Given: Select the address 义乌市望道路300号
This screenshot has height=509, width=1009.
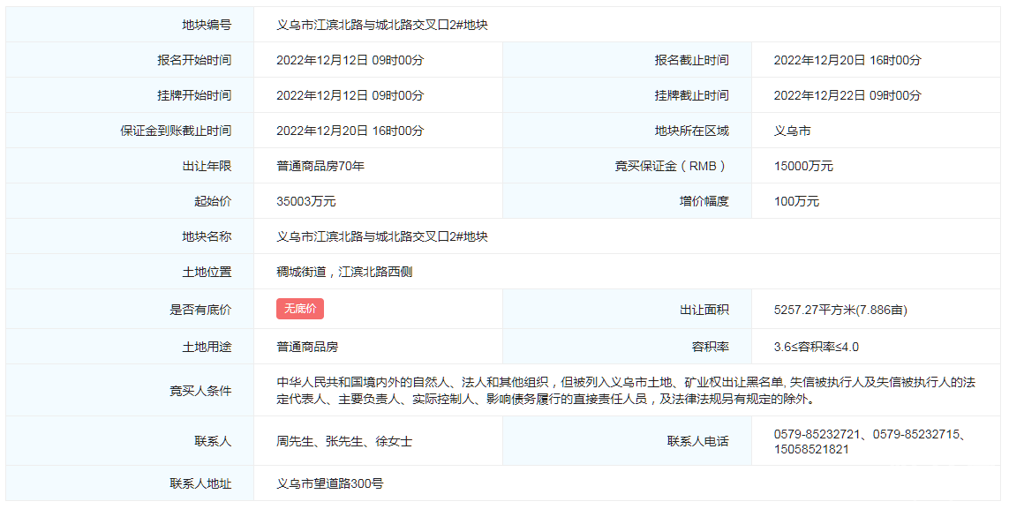Looking at the screenshot, I should pyautogui.click(x=329, y=483).
